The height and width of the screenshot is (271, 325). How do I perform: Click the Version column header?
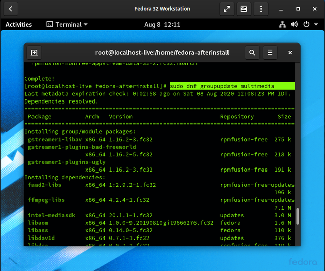pos(121,117)
